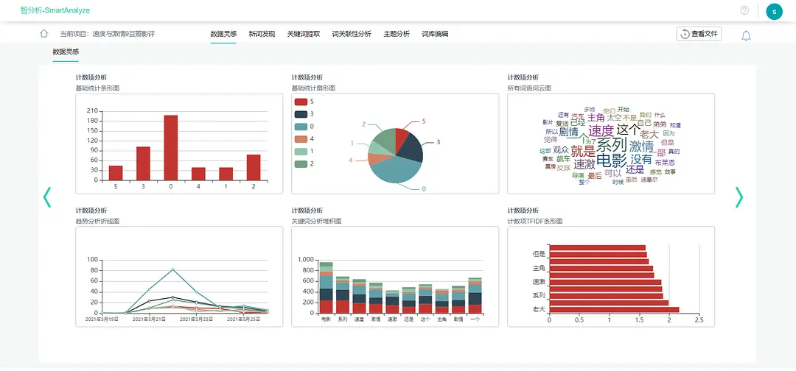Screen dimensions: 796x371
Task: Open the 基础统计条形图 chart card
Action: click(x=179, y=144)
